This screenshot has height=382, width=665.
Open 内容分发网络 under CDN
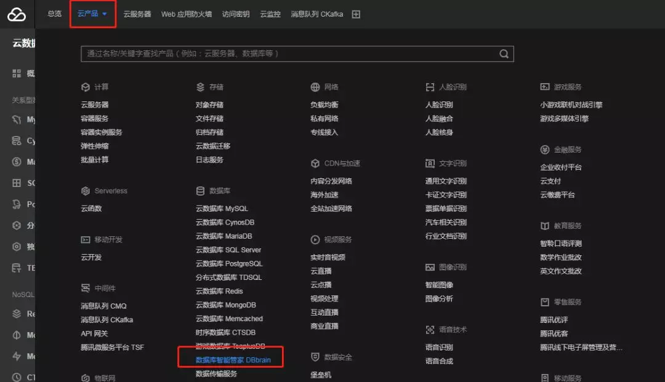tap(331, 181)
